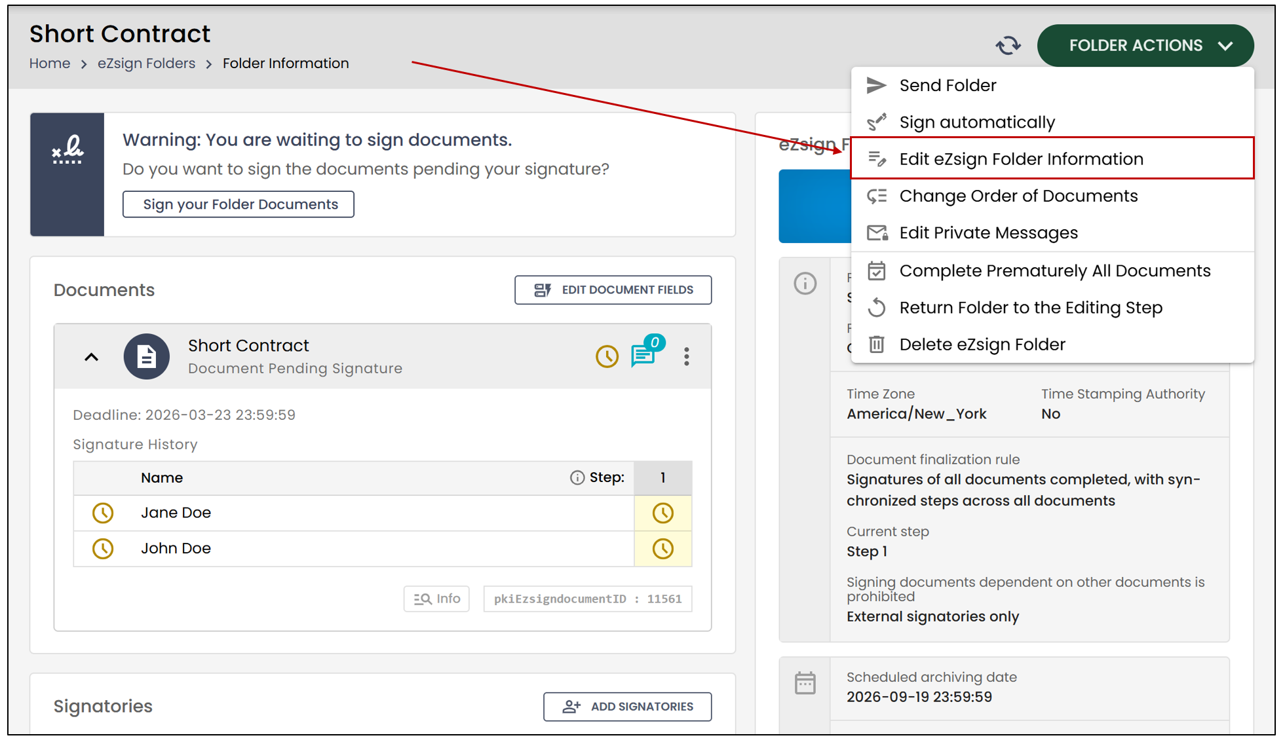Click the document Info button
Screen dimensions: 1285x742
point(436,598)
